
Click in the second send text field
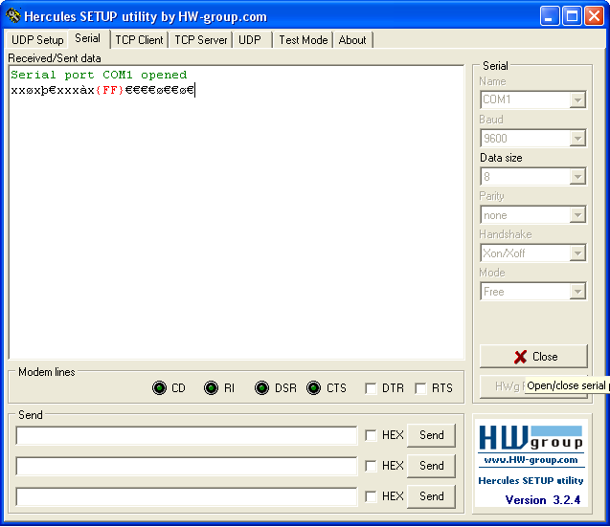(187, 466)
